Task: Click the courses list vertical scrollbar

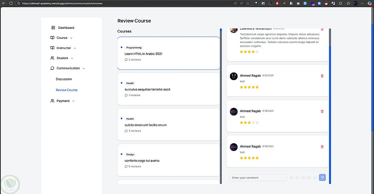Action: 221,106
